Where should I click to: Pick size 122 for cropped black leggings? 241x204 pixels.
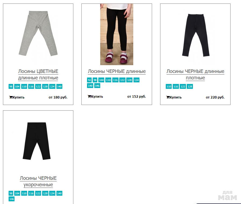(38, 194)
